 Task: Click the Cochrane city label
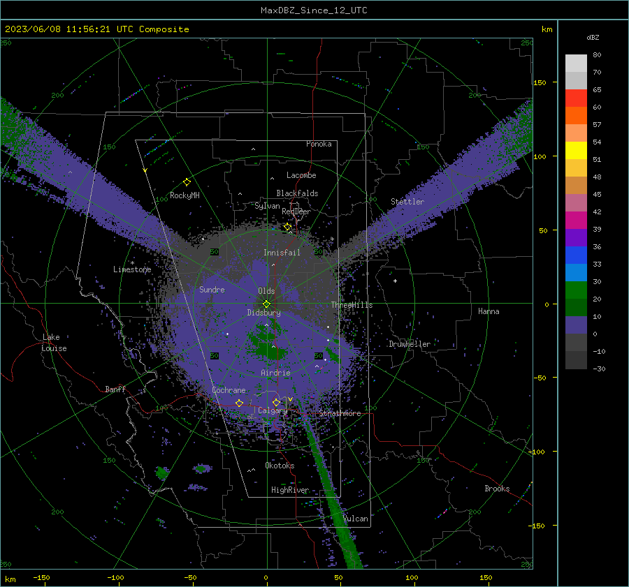(229, 390)
